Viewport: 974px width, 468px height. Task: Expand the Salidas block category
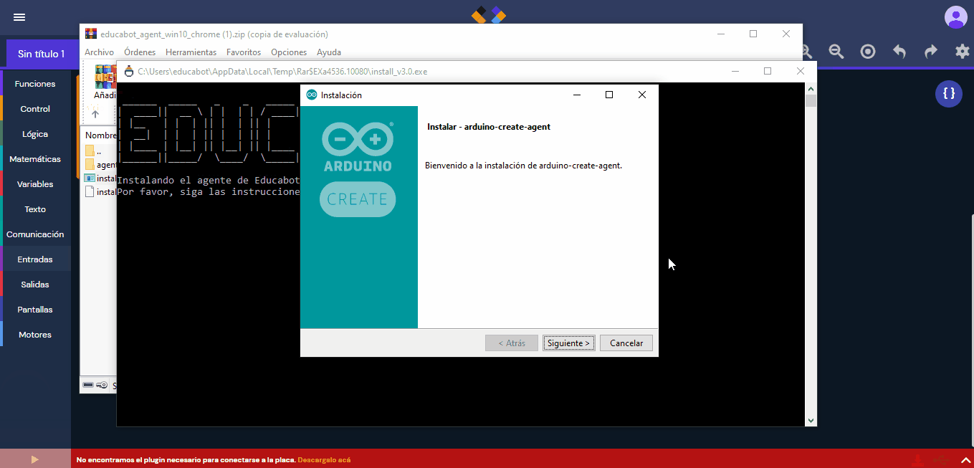pyautogui.click(x=35, y=285)
